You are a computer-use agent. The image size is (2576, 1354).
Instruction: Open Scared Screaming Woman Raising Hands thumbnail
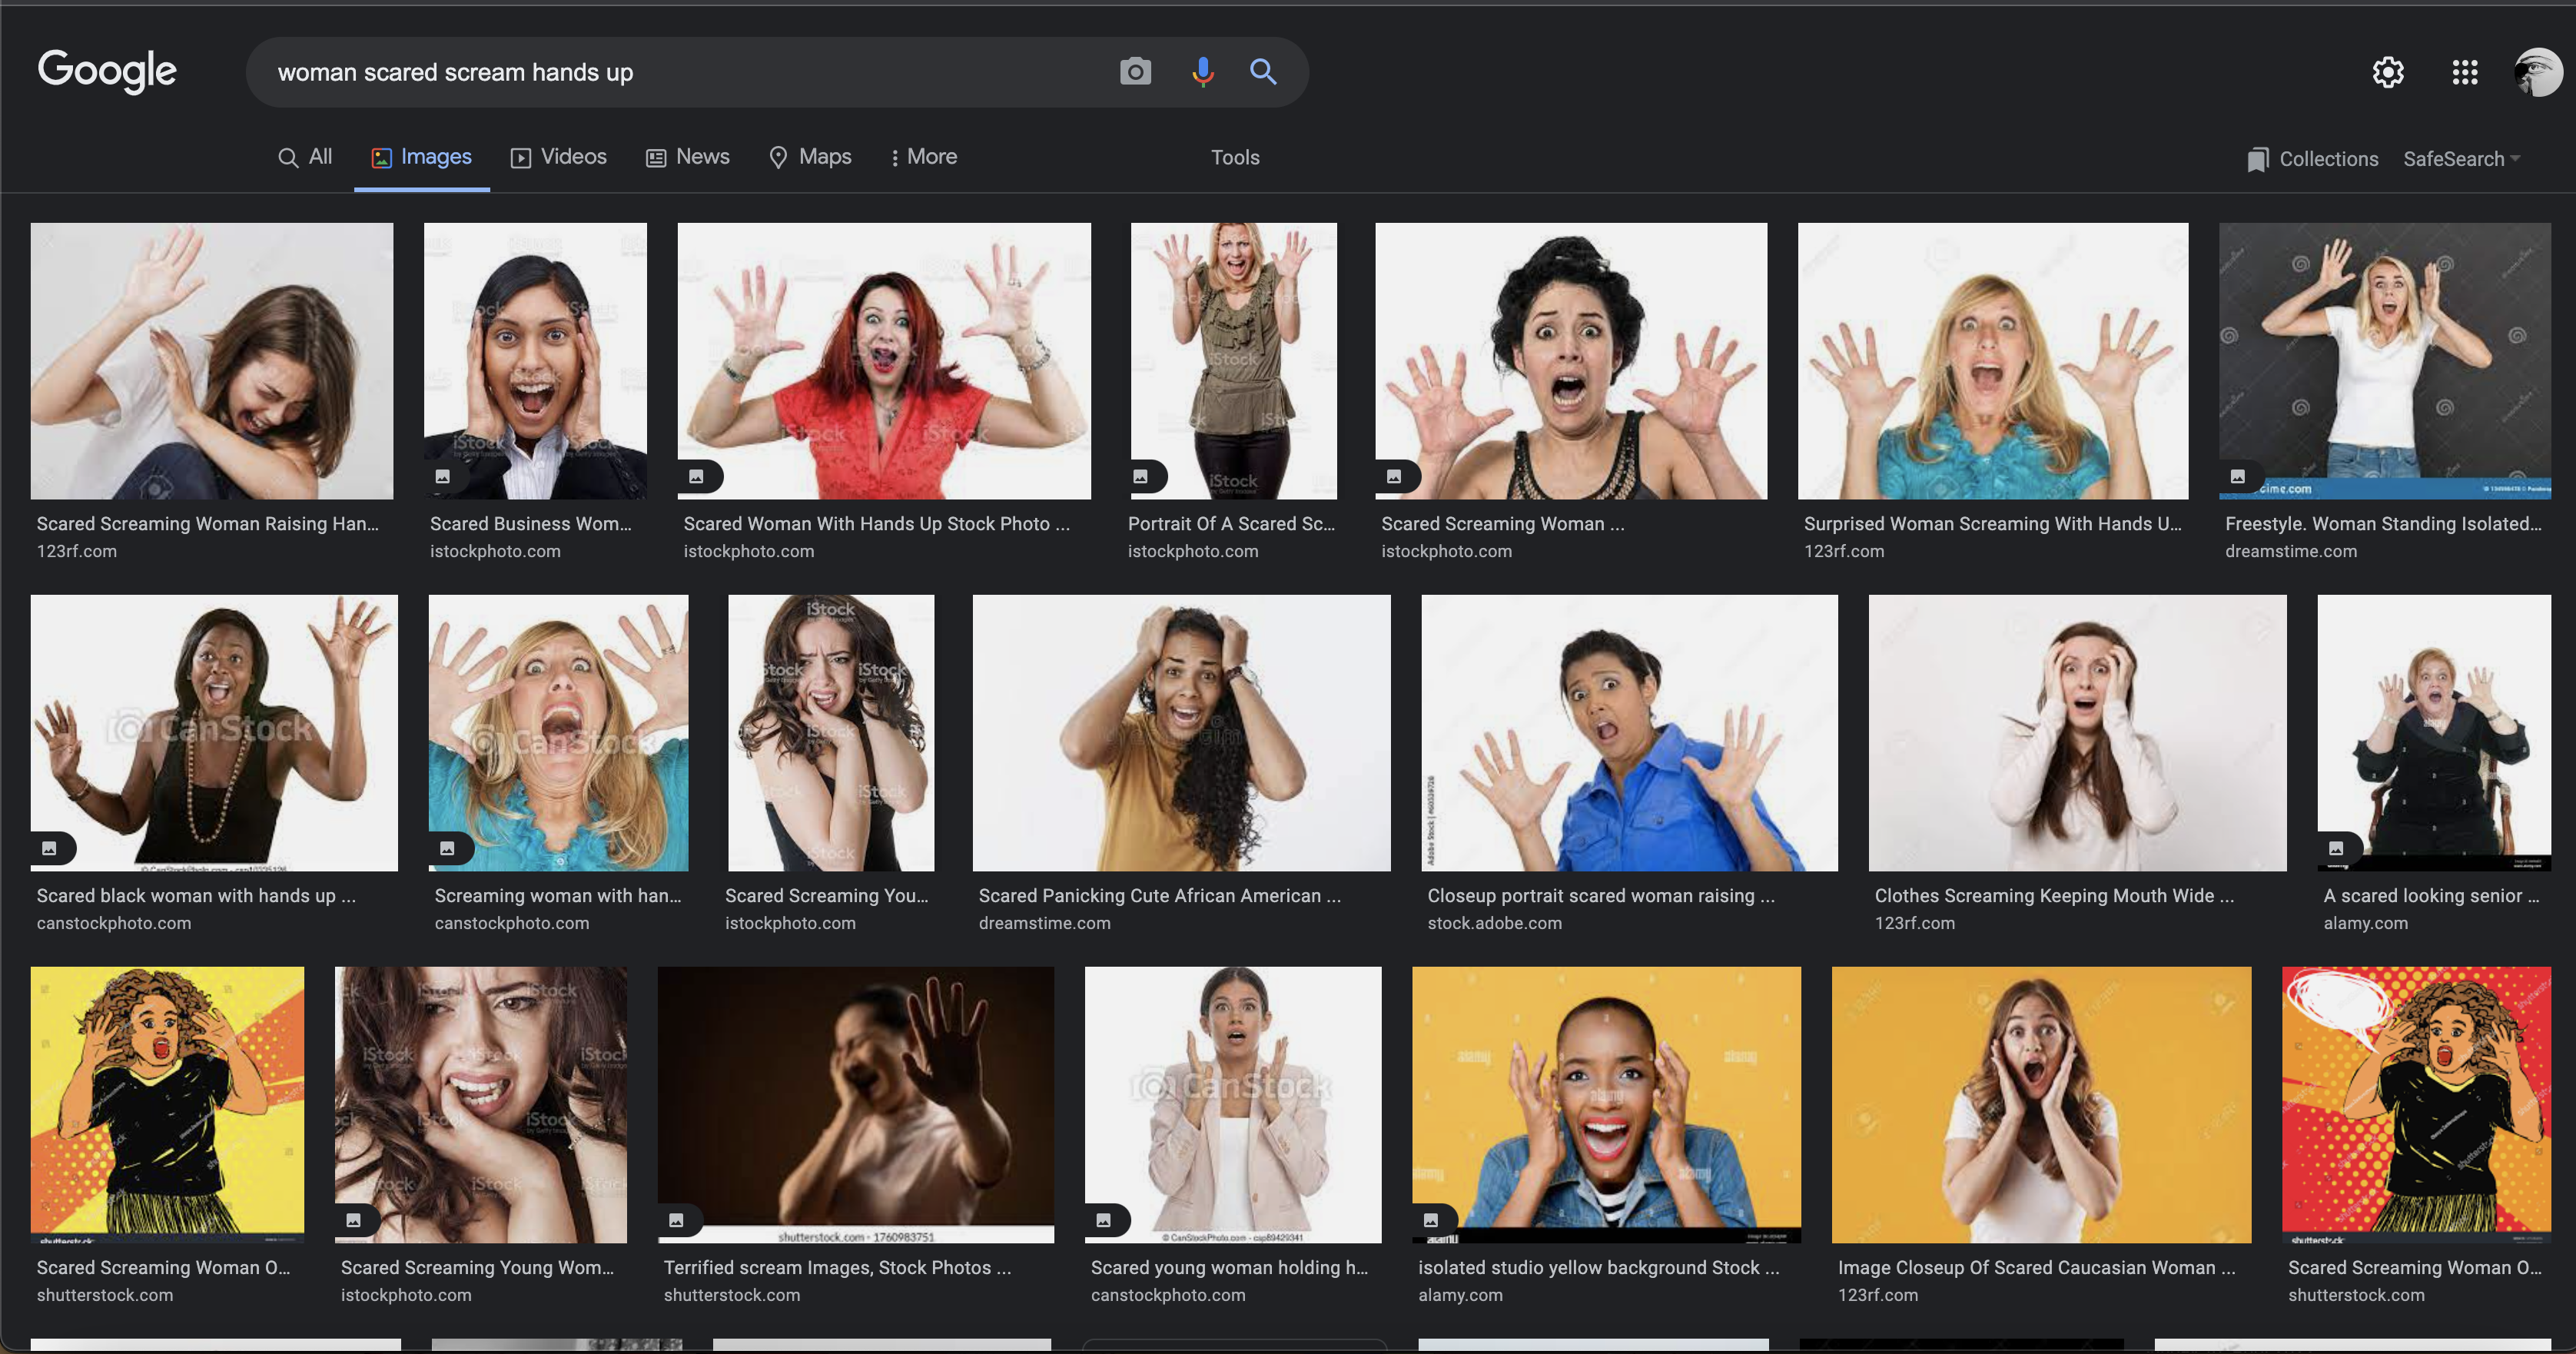tap(212, 361)
